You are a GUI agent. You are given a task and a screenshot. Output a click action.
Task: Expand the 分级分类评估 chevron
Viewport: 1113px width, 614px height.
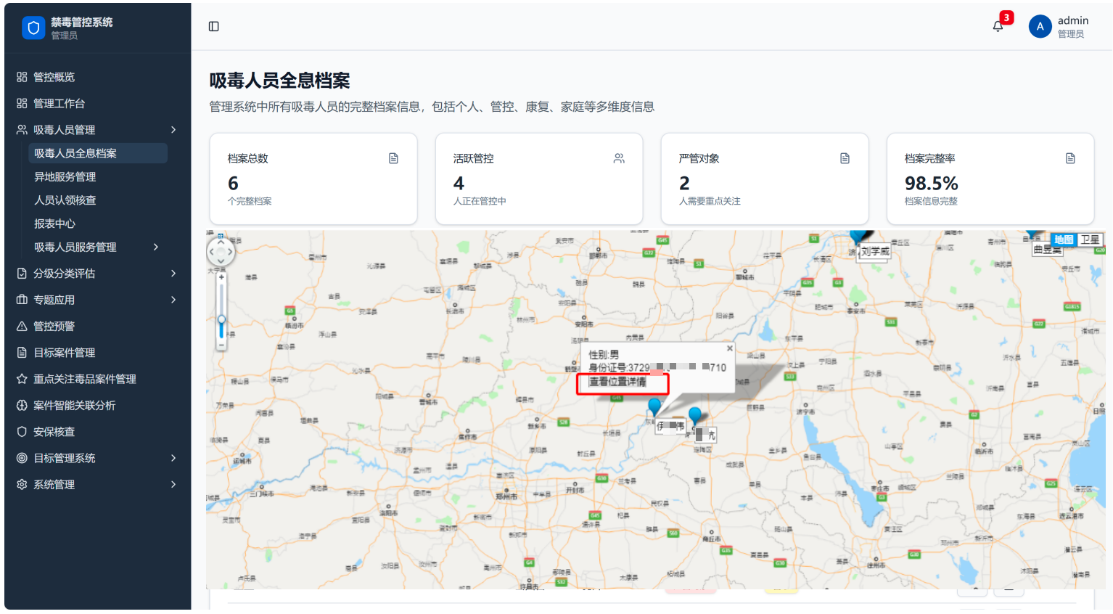(173, 274)
